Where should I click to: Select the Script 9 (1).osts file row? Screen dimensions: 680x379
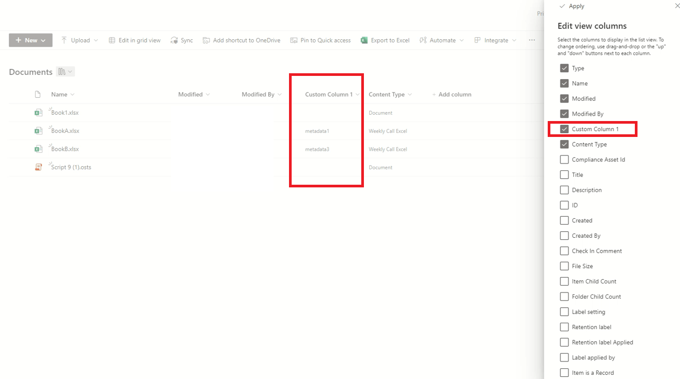point(72,167)
